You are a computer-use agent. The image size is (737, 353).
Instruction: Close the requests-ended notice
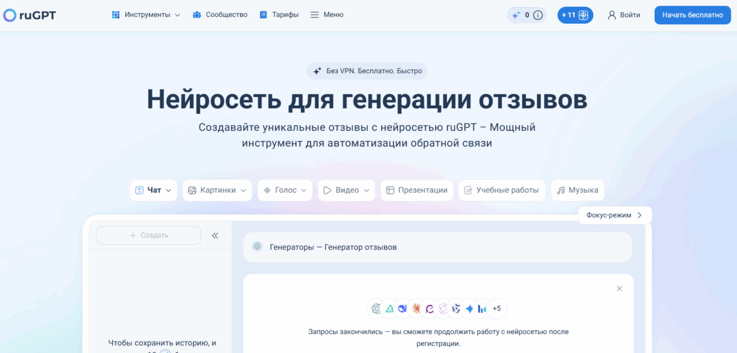pos(619,289)
